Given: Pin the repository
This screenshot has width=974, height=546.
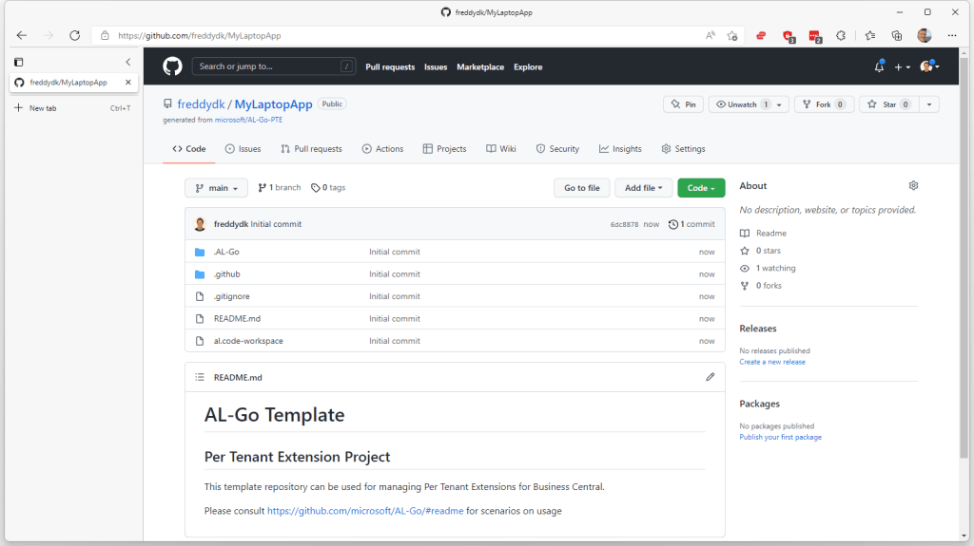Looking at the screenshot, I should pyautogui.click(x=683, y=104).
